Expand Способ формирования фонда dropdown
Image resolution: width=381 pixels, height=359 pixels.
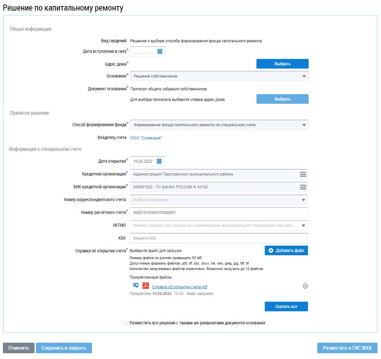(304, 125)
